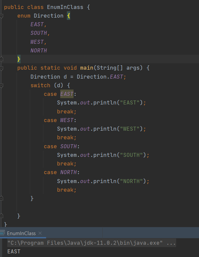Click the enum name Direction in declaration
This screenshot has width=199, height=257.
pyautogui.click(x=49, y=16)
